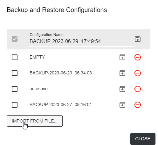This screenshot has width=158, height=145.
Task: Delete the BACKUP-2023-06-27_08:16:01 configuration
Action: (x=138, y=105)
